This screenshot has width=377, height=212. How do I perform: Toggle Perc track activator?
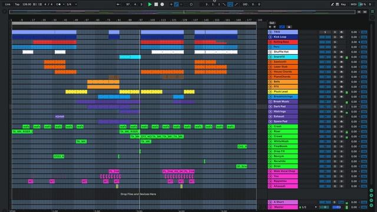(325, 47)
